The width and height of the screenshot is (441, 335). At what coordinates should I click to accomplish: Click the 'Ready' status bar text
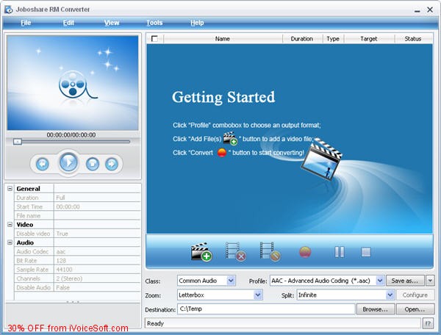[155, 323]
